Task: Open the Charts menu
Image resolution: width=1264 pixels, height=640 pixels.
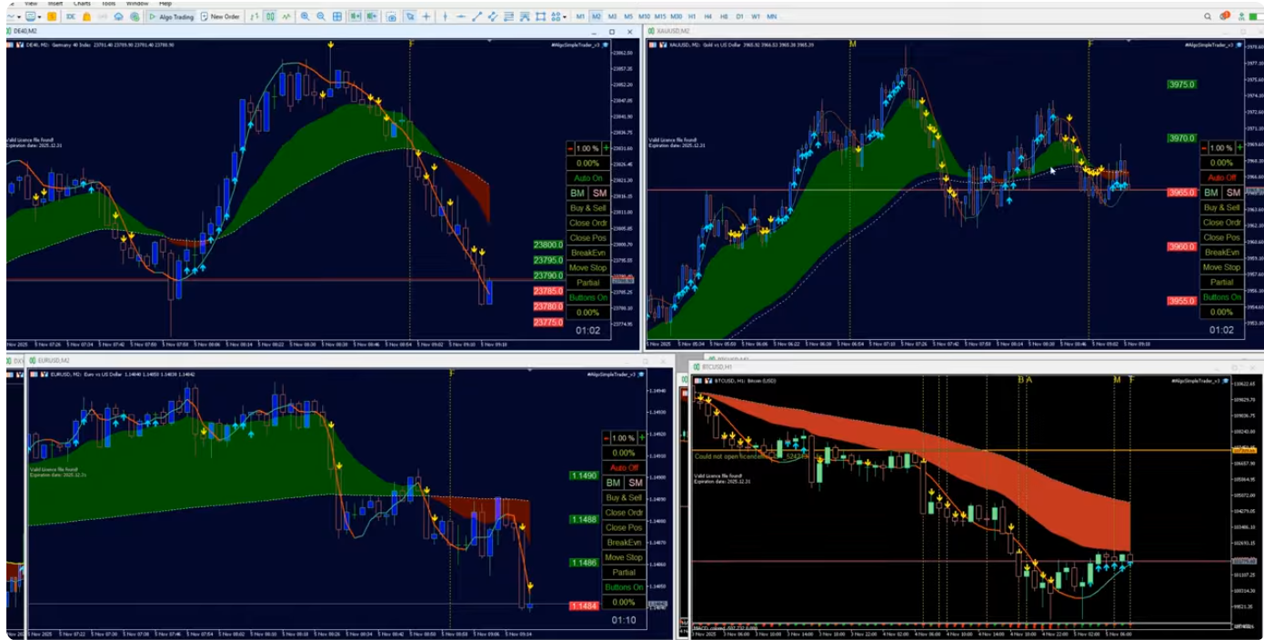Action: (x=82, y=4)
